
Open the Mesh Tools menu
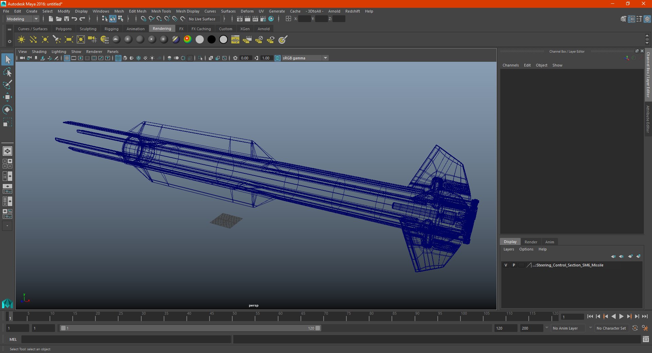click(x=161, y=11)
